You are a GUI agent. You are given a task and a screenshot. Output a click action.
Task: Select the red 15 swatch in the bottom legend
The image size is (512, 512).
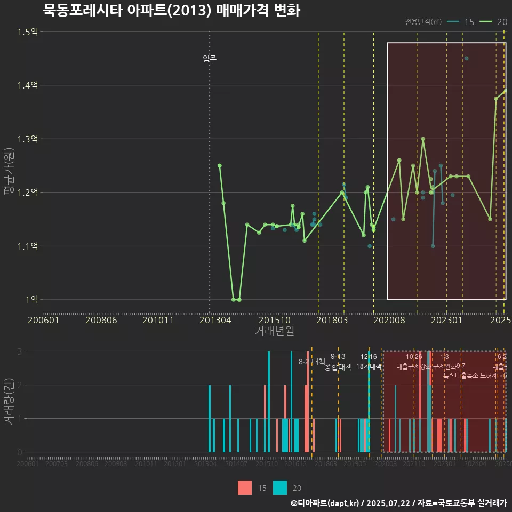point(245,488)
